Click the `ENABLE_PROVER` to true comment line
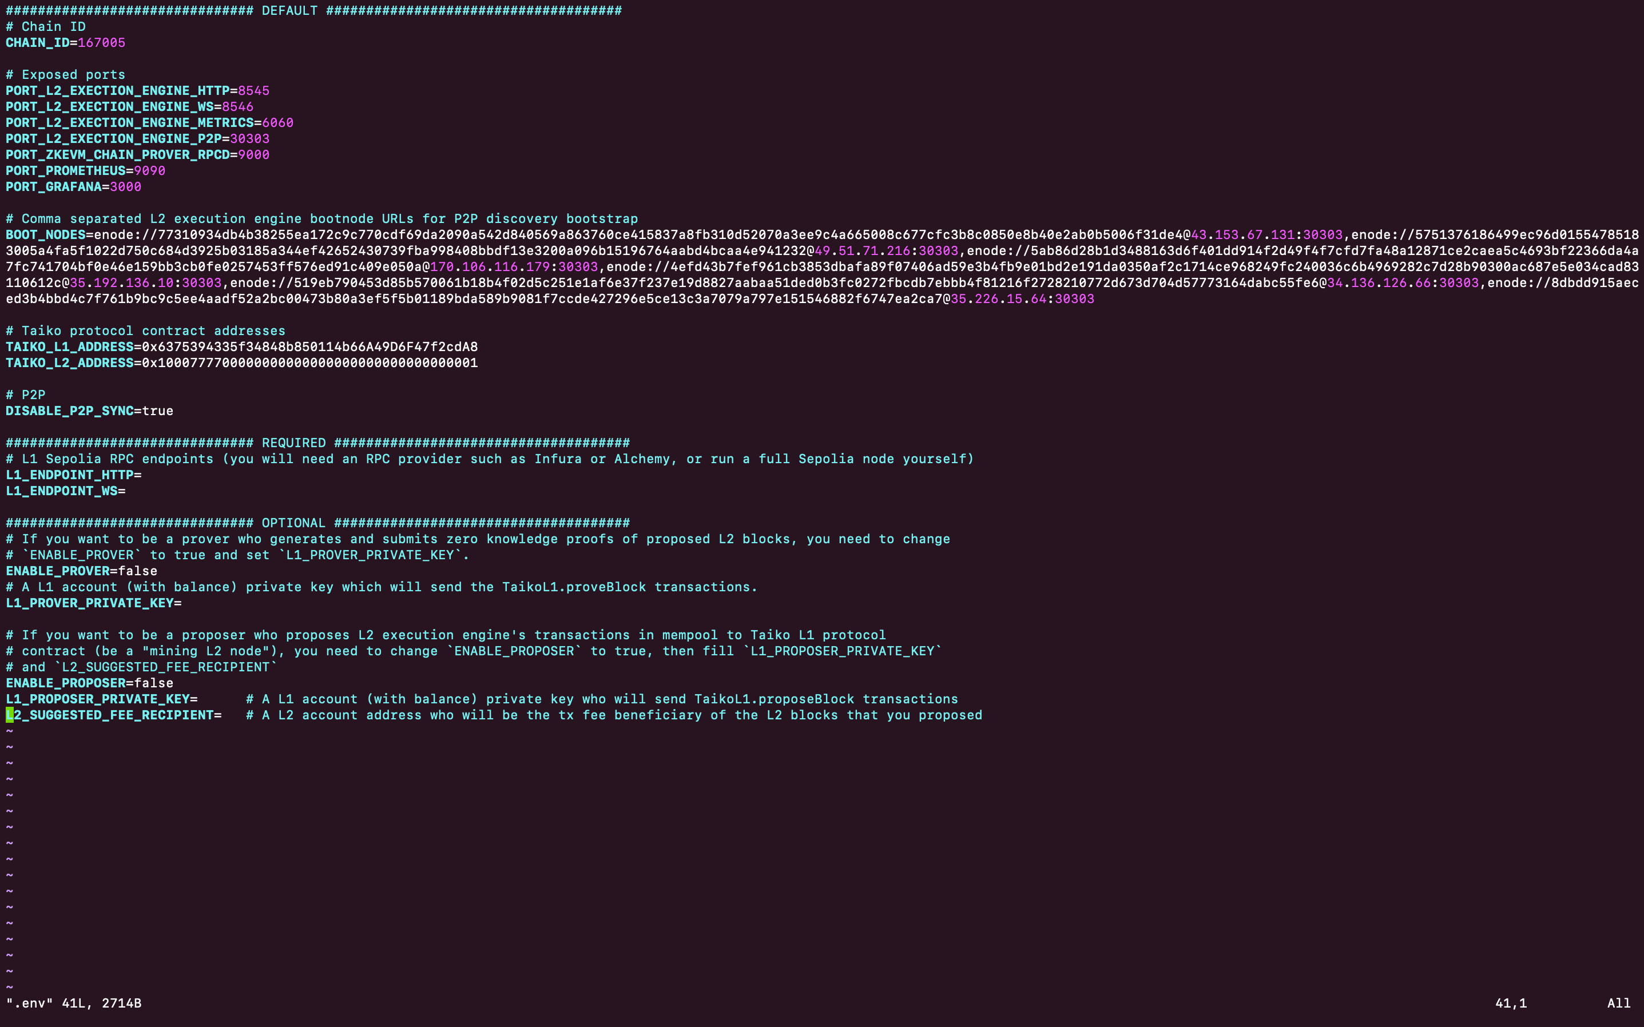Image resolution: width=1644 pixels, height=1027 pixels. tap(238, 555)
